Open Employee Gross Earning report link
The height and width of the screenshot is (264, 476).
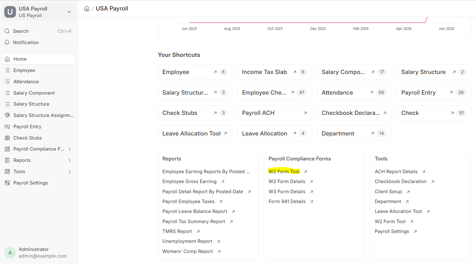click(x=190, y=181)
